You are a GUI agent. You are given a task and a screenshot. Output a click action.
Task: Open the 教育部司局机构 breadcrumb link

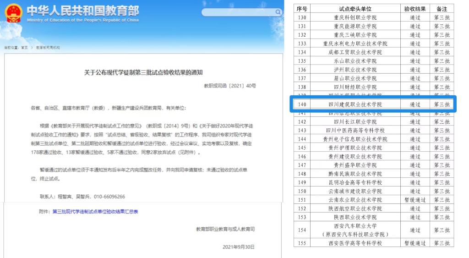click(x=48, y=48)
